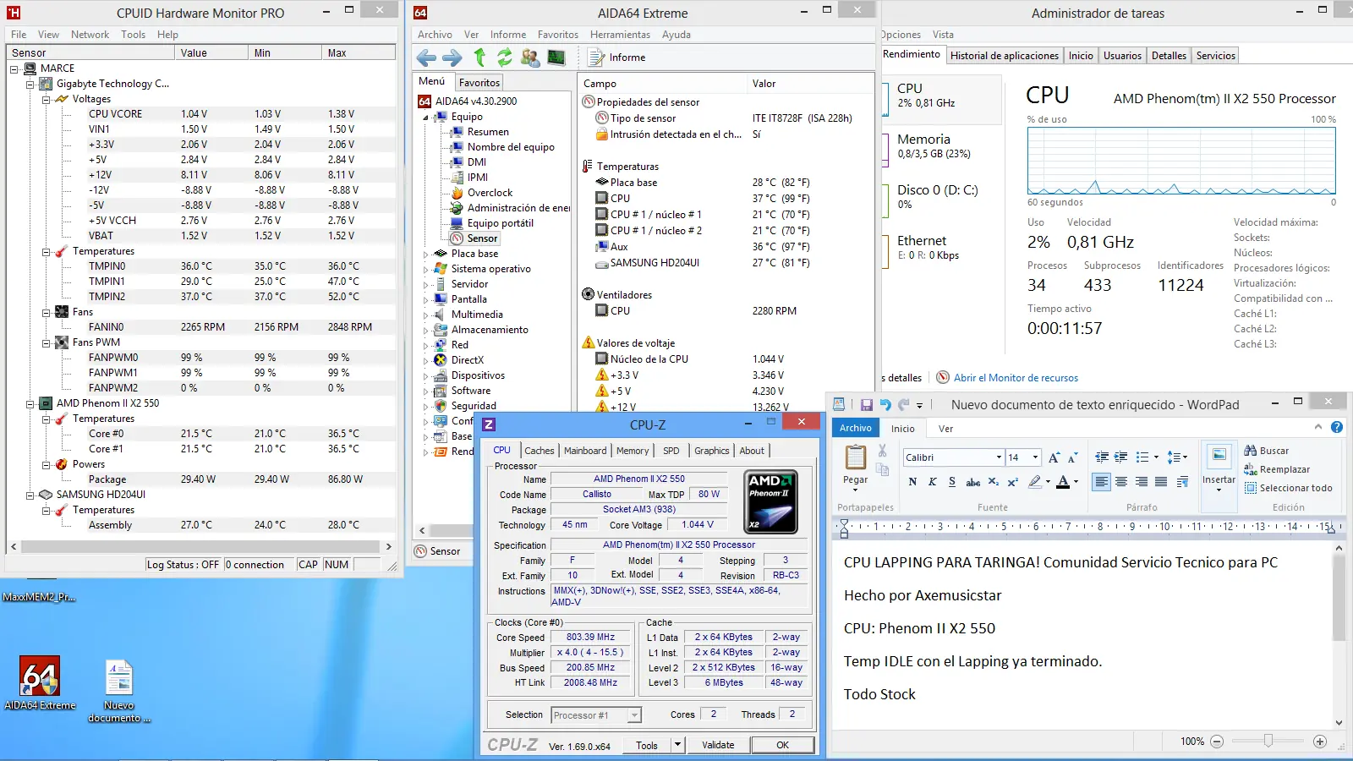This screenshot has width=1353, height=761.
Task: Open the Tools dropdown arrow in CPU-Z
Action: coord(677,745)
